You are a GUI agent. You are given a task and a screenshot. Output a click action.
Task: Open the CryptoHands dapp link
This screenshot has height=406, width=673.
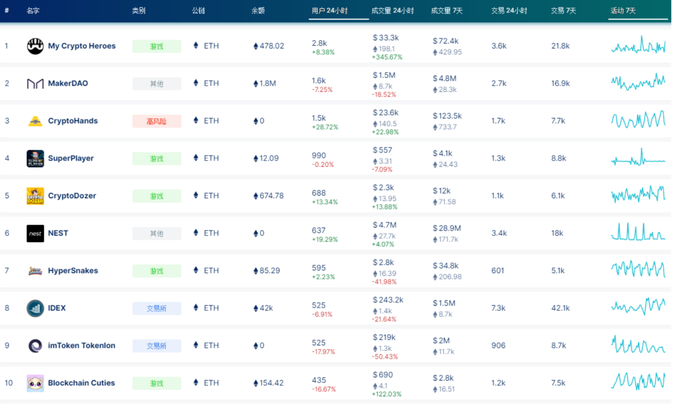73,121
